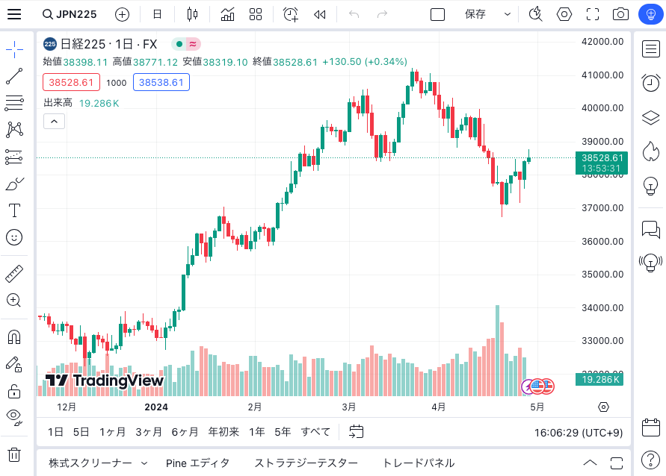This screenshot has height=476, width=666.
Task: Open the dropdown arrow next to 保存
Action: pyautogui.click(x=507, y=14)
